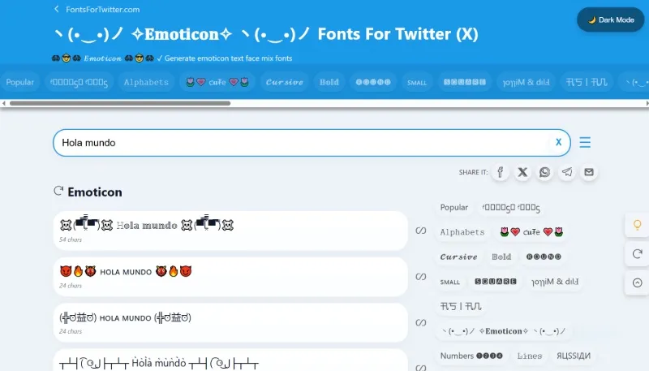Share via WhatsApp
This screenshot has width=649, height=371.
click(x=544, y=172)
